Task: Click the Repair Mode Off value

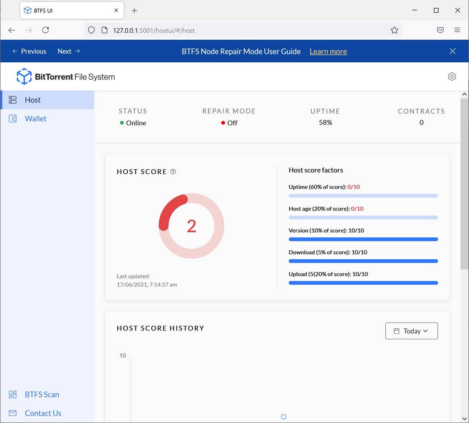Action: pos(229,123)
